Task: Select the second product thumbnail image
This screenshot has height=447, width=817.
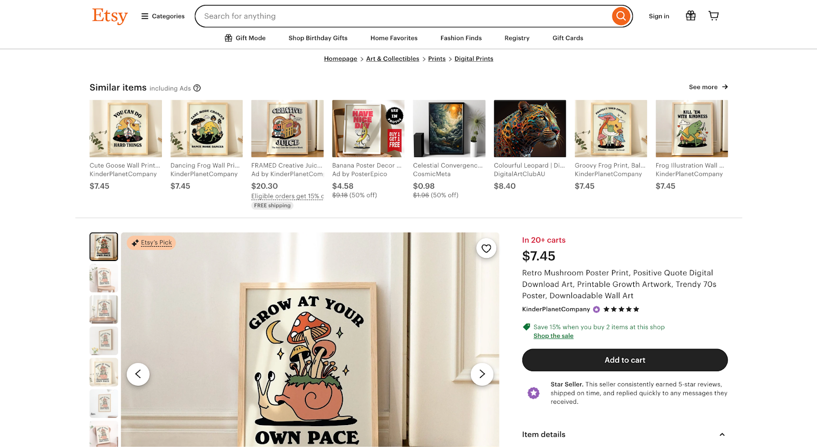Action: pyautogui.click(x=104, y=278)
